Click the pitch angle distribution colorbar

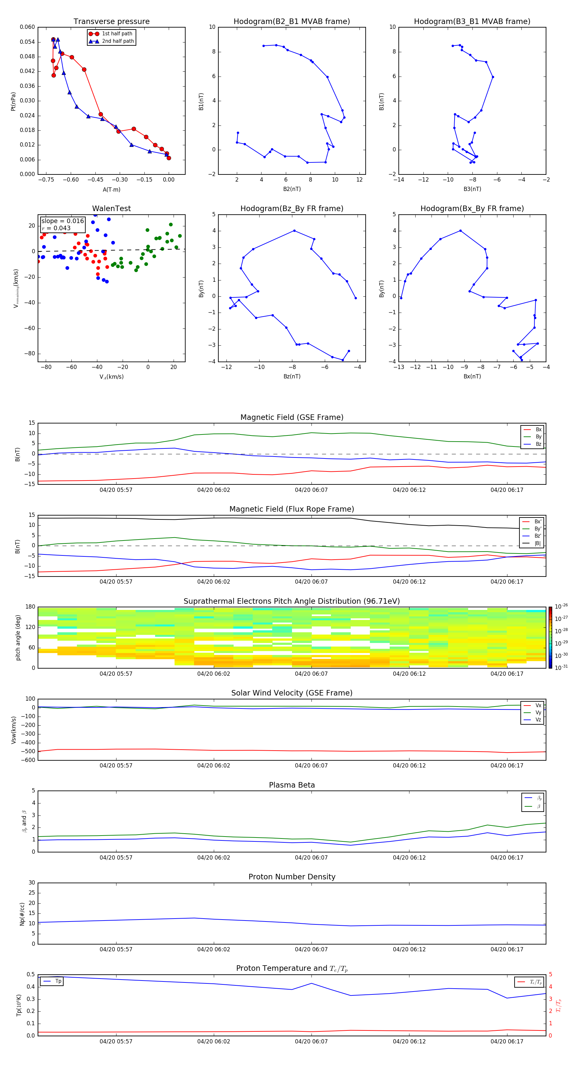coord(550,637)
